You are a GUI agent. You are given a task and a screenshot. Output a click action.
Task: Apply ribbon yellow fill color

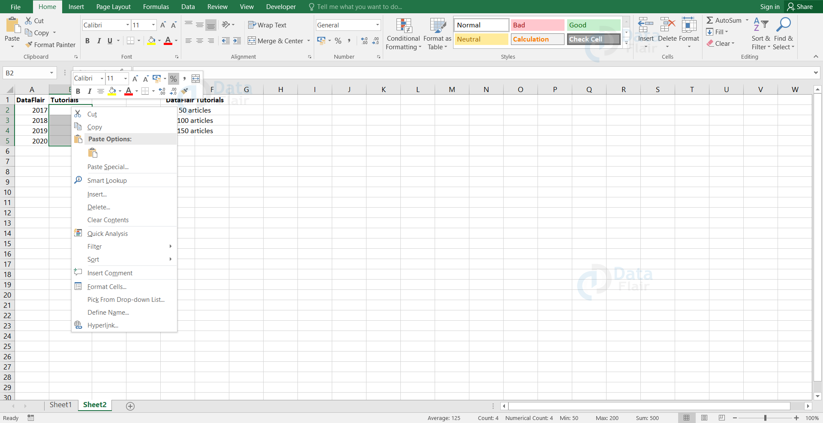coord(152,41)
